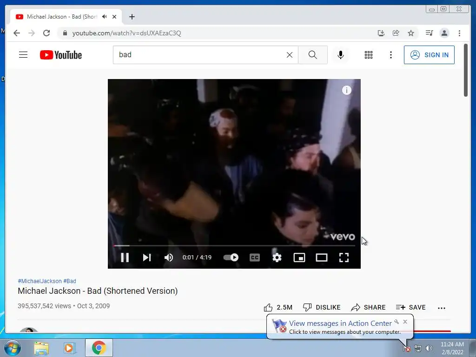The height and width of the screenshot is (357, 476).
Task: Click the Action Center flag tray icon
Action: [x=407, y=349]
